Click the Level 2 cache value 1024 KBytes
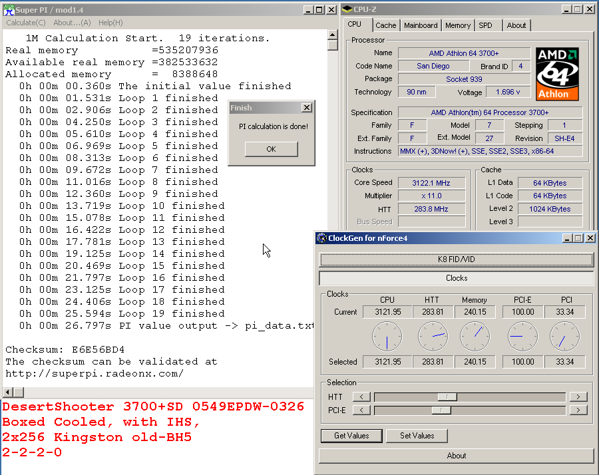 (550, 209)
